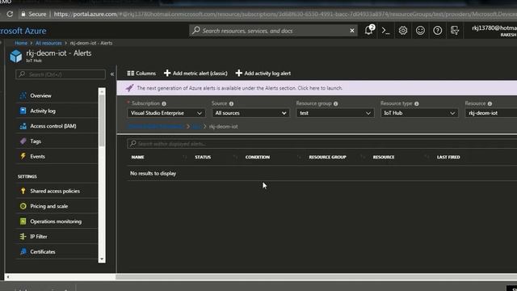This screenshot has width=517, height=291.
Task: Click the IP Filter icon
Action: pyautogui.click(x=23, y=237)
